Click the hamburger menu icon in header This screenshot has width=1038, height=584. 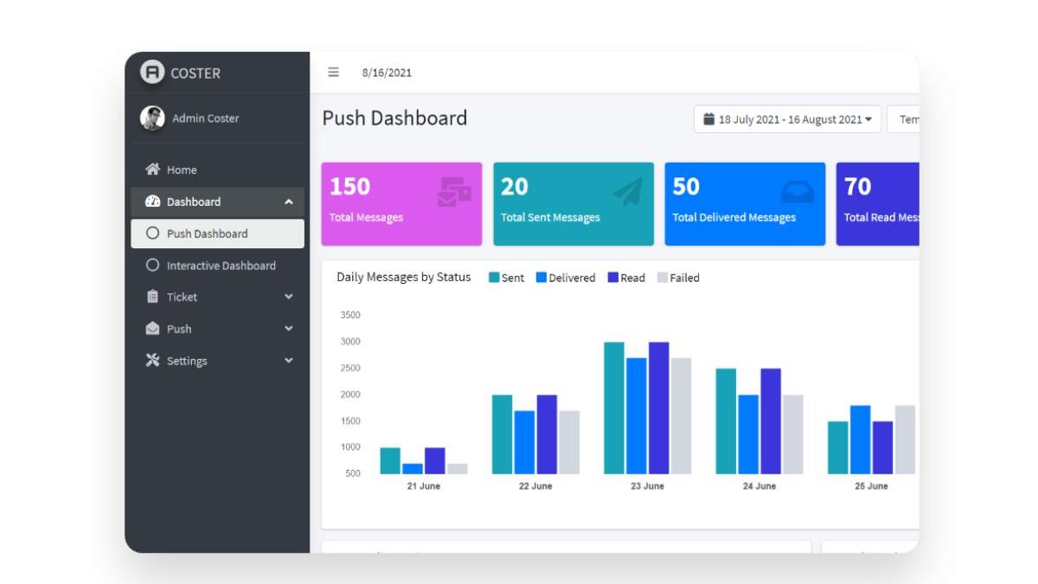333,73
